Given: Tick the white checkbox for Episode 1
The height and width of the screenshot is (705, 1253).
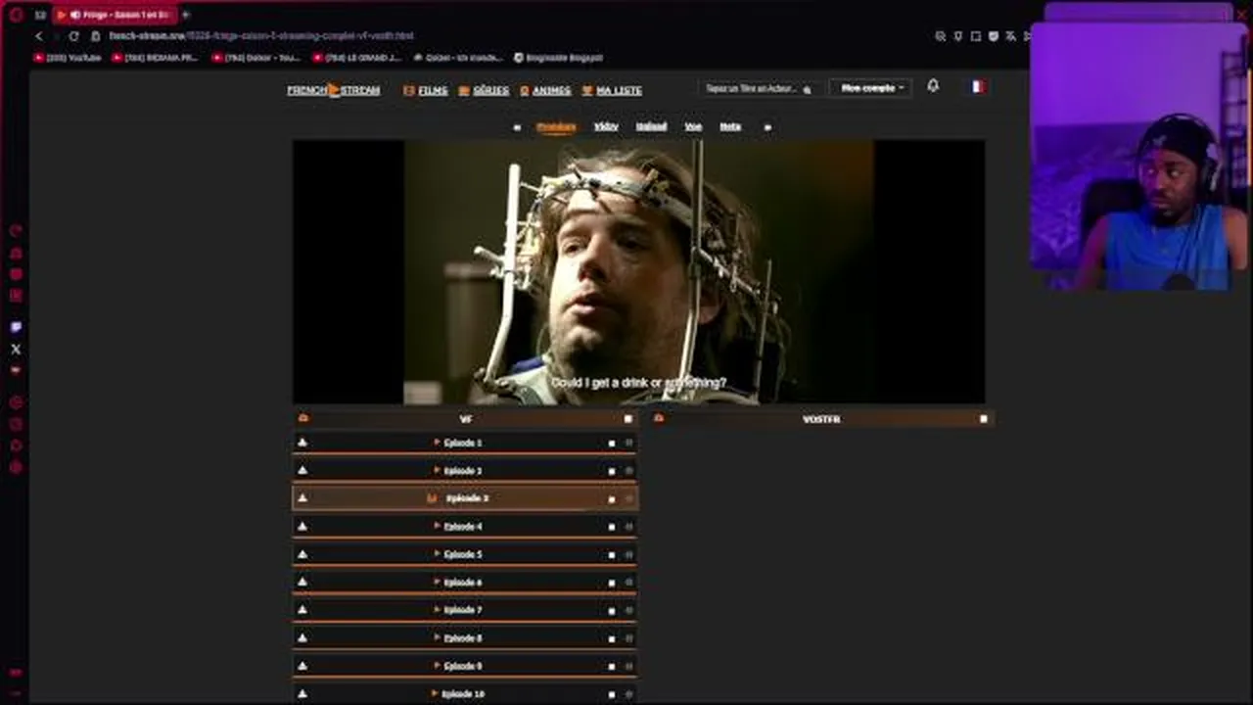Looking at the screenshot, I should [612, 444].
